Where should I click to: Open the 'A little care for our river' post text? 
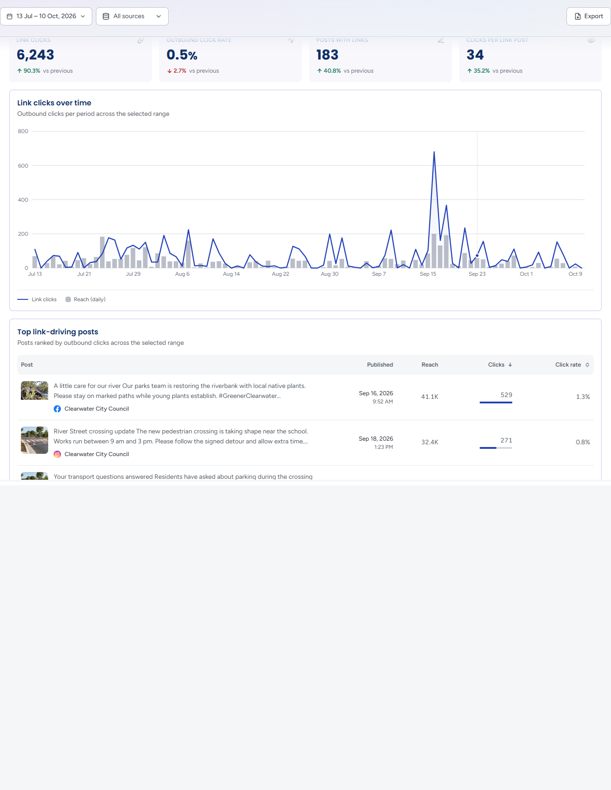coord(180,391)
